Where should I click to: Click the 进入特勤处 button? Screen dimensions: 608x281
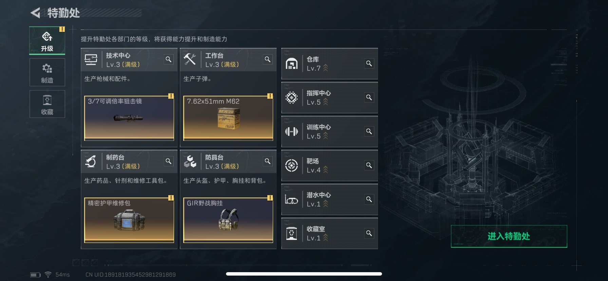[x=509, y=236]
